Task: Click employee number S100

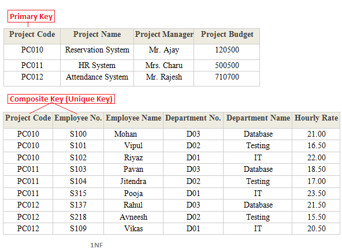Action: point(78,134)
